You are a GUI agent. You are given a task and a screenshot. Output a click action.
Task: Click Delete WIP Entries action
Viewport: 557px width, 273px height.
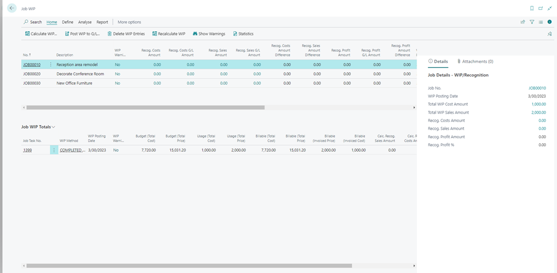tap(126, 34)
